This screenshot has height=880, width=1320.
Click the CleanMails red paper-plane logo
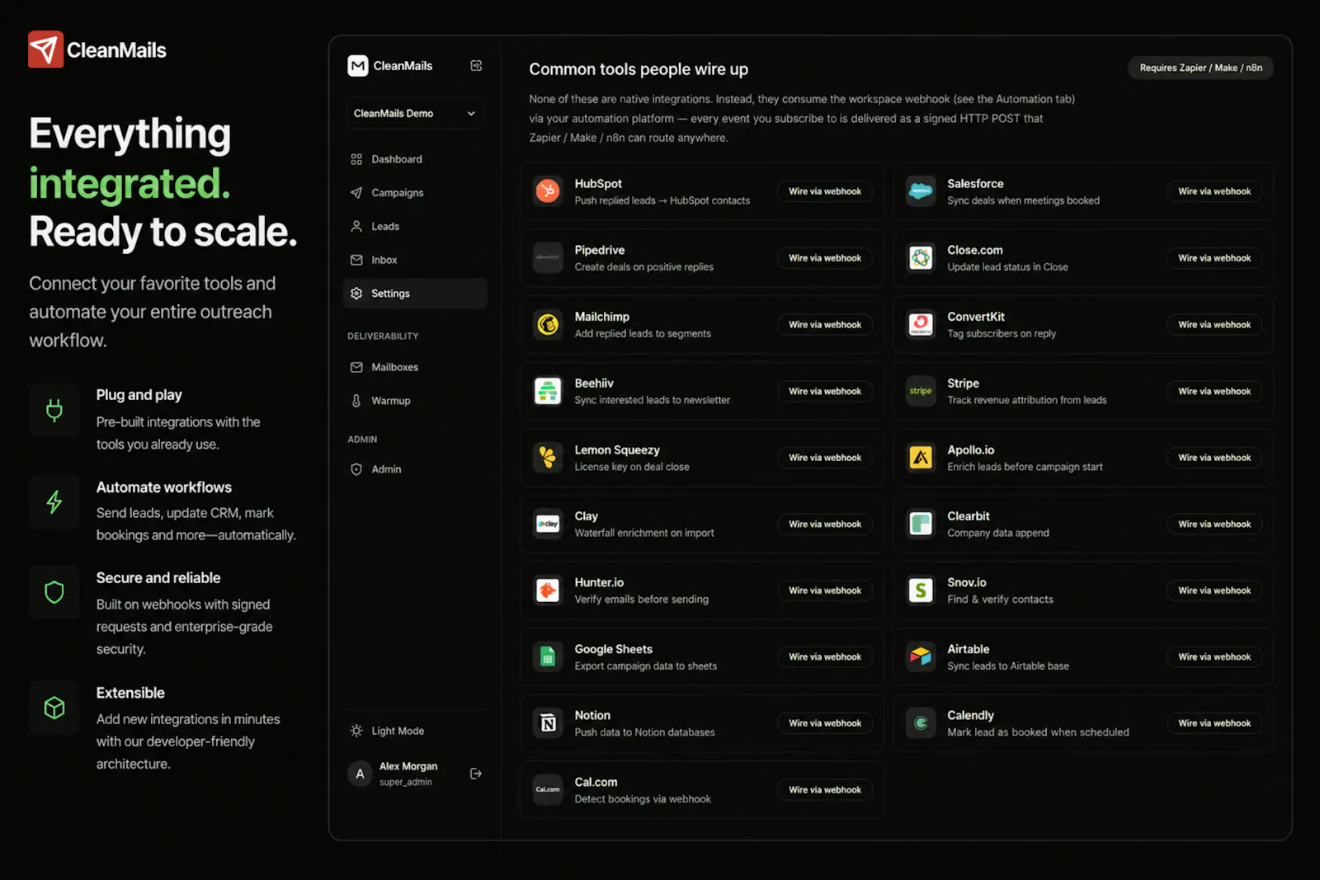tap(45, 49)
